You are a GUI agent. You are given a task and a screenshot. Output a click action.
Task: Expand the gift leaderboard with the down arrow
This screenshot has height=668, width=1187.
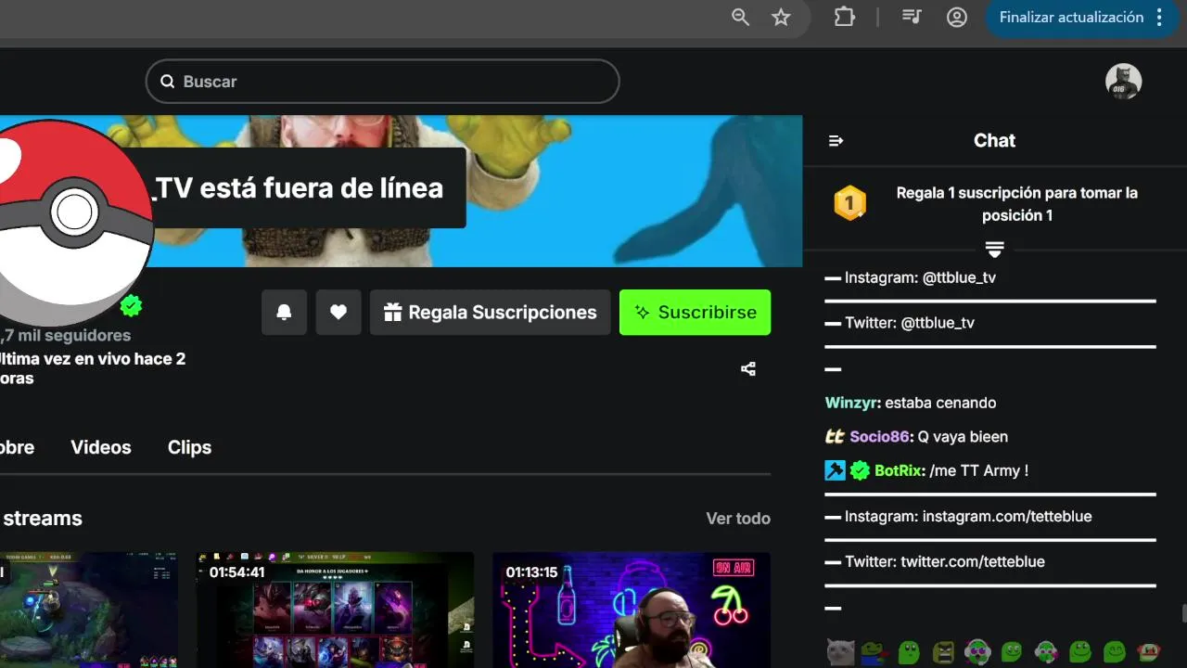coord(994,250)
